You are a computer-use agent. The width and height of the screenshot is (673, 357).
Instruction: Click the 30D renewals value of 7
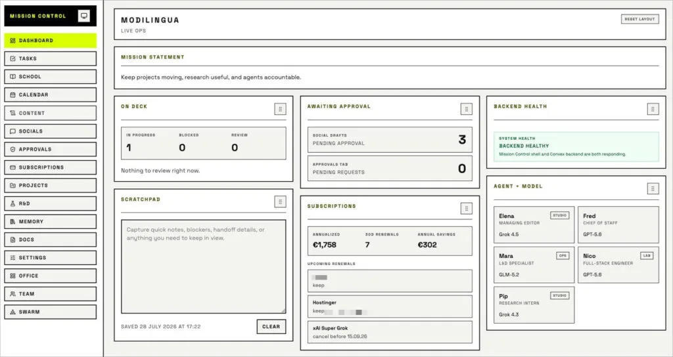pos(367,245)
